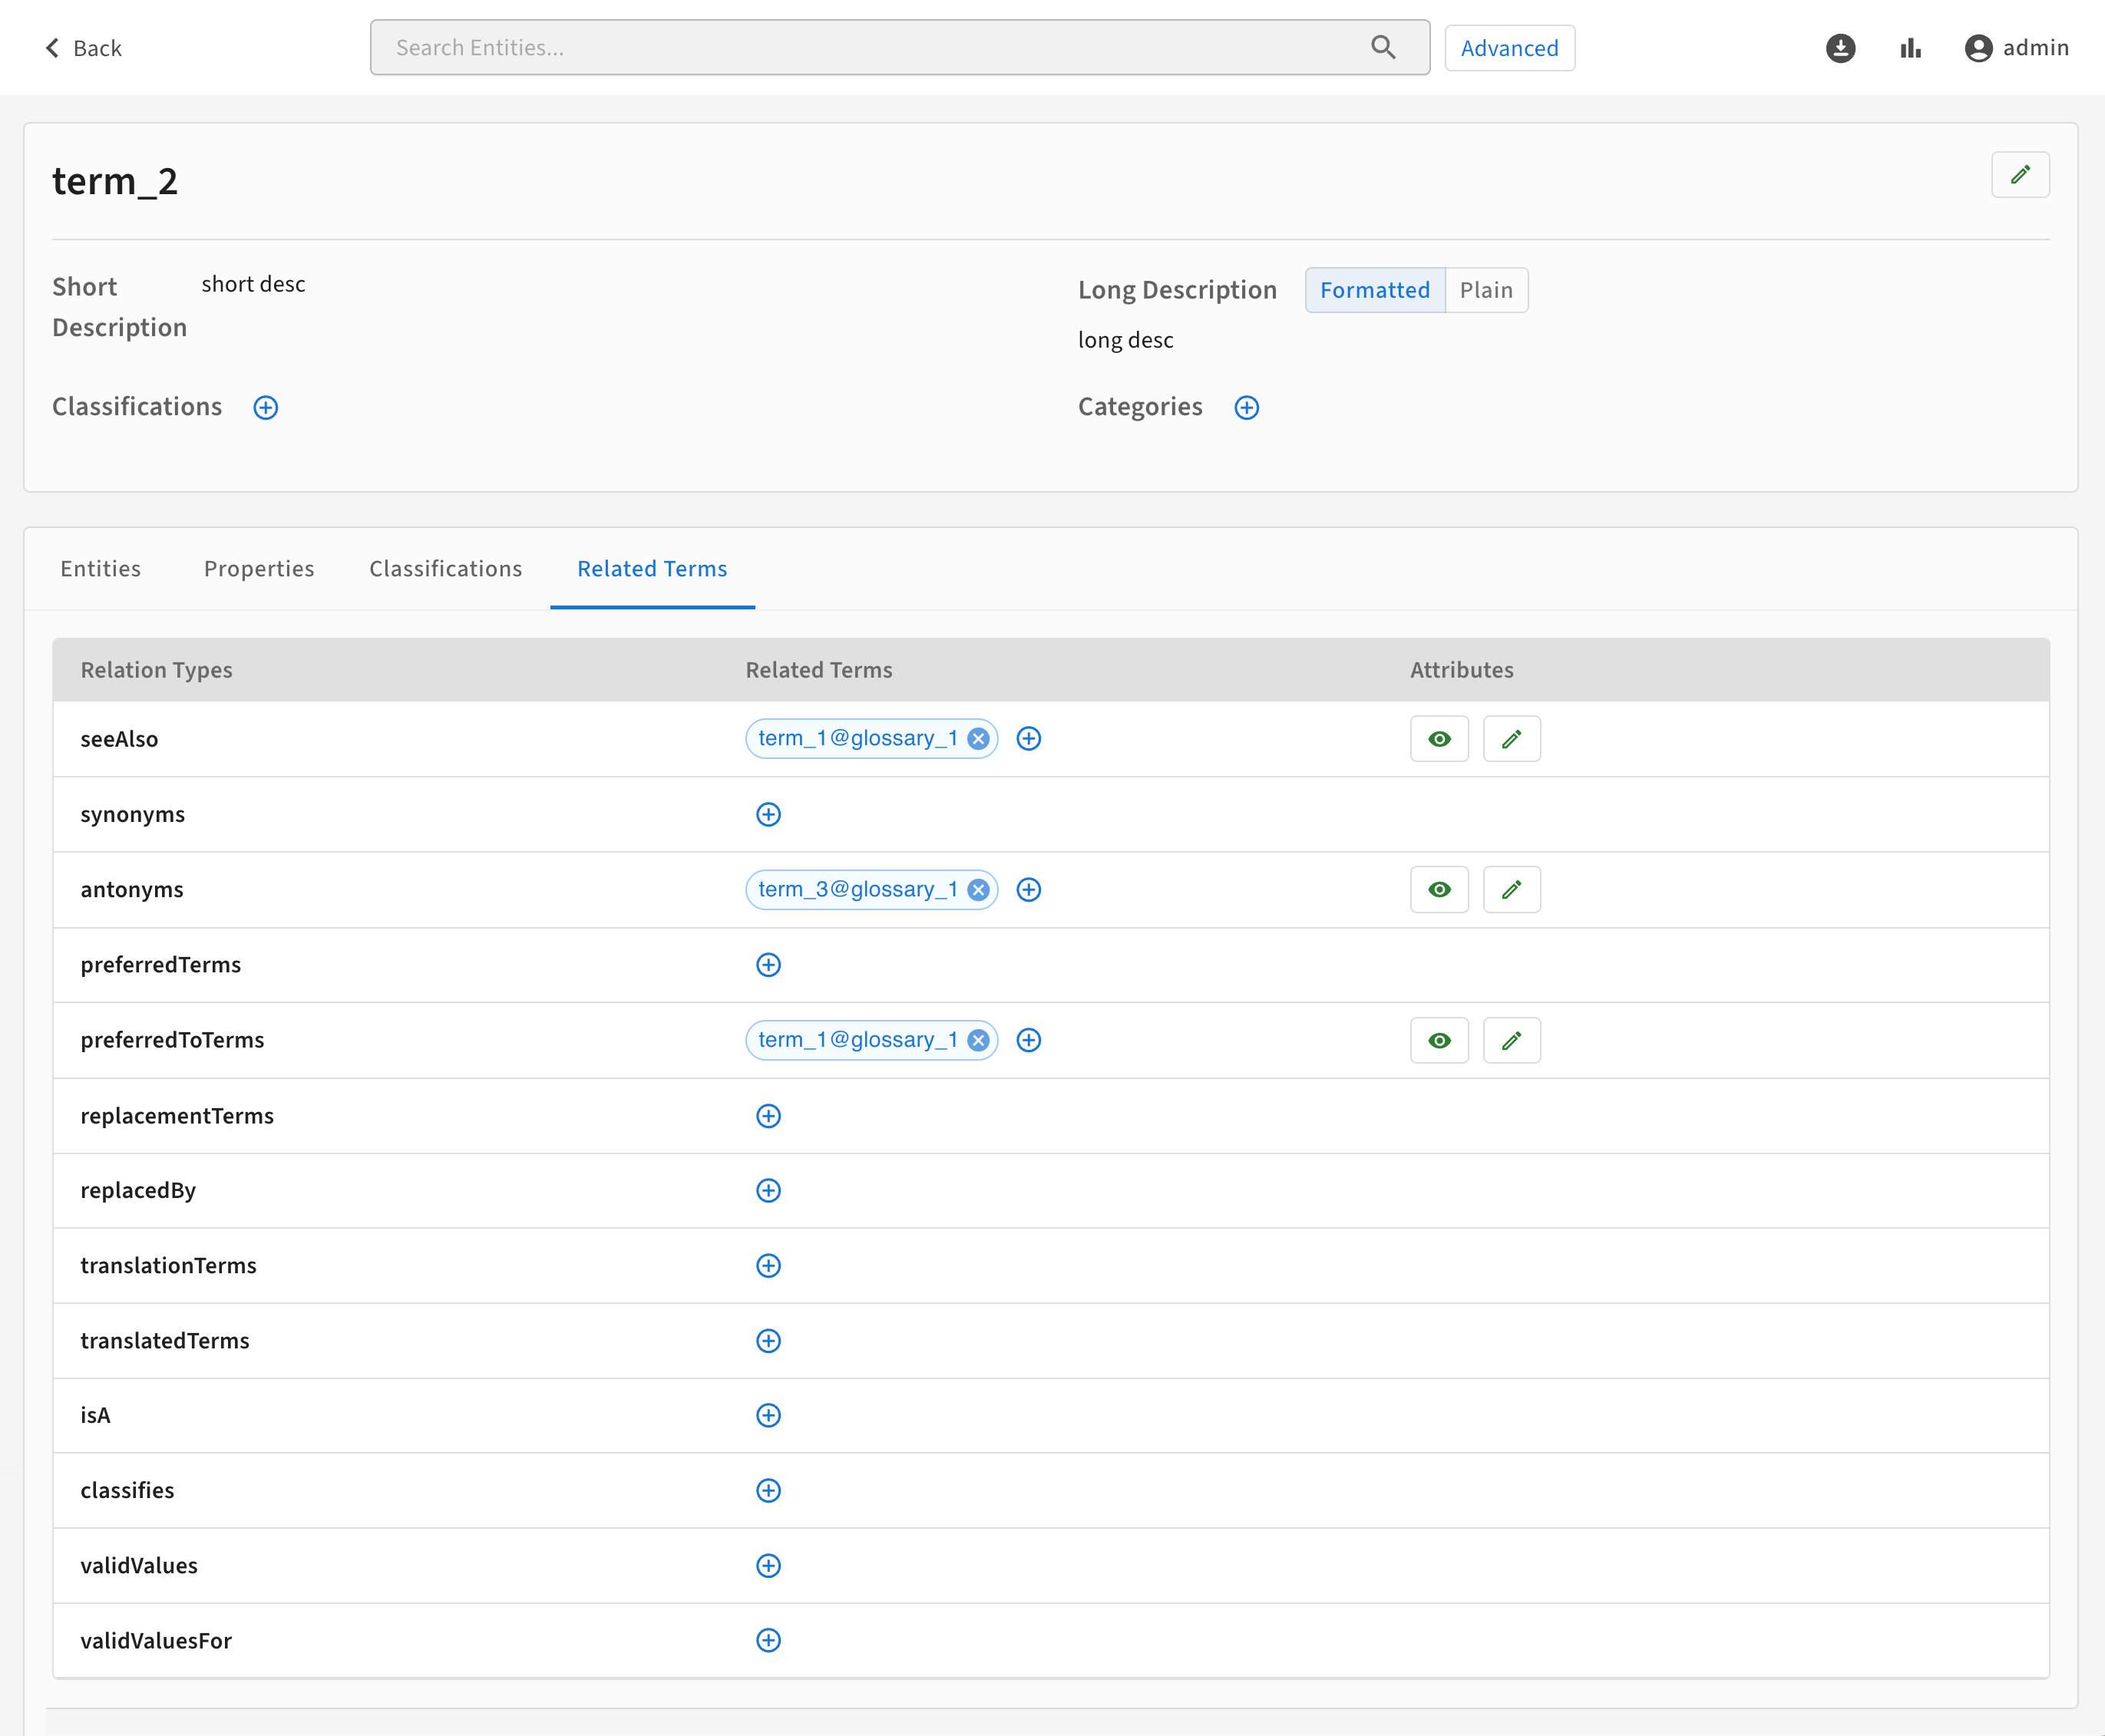Select Formatted long description view
2105x1736 pixels.
1373,290
